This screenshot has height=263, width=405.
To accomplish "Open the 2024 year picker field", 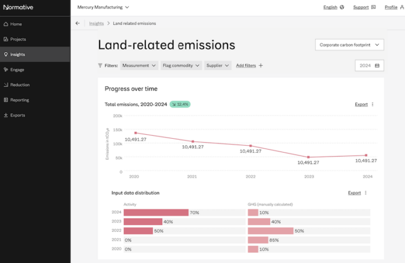I will pos(369,66).
